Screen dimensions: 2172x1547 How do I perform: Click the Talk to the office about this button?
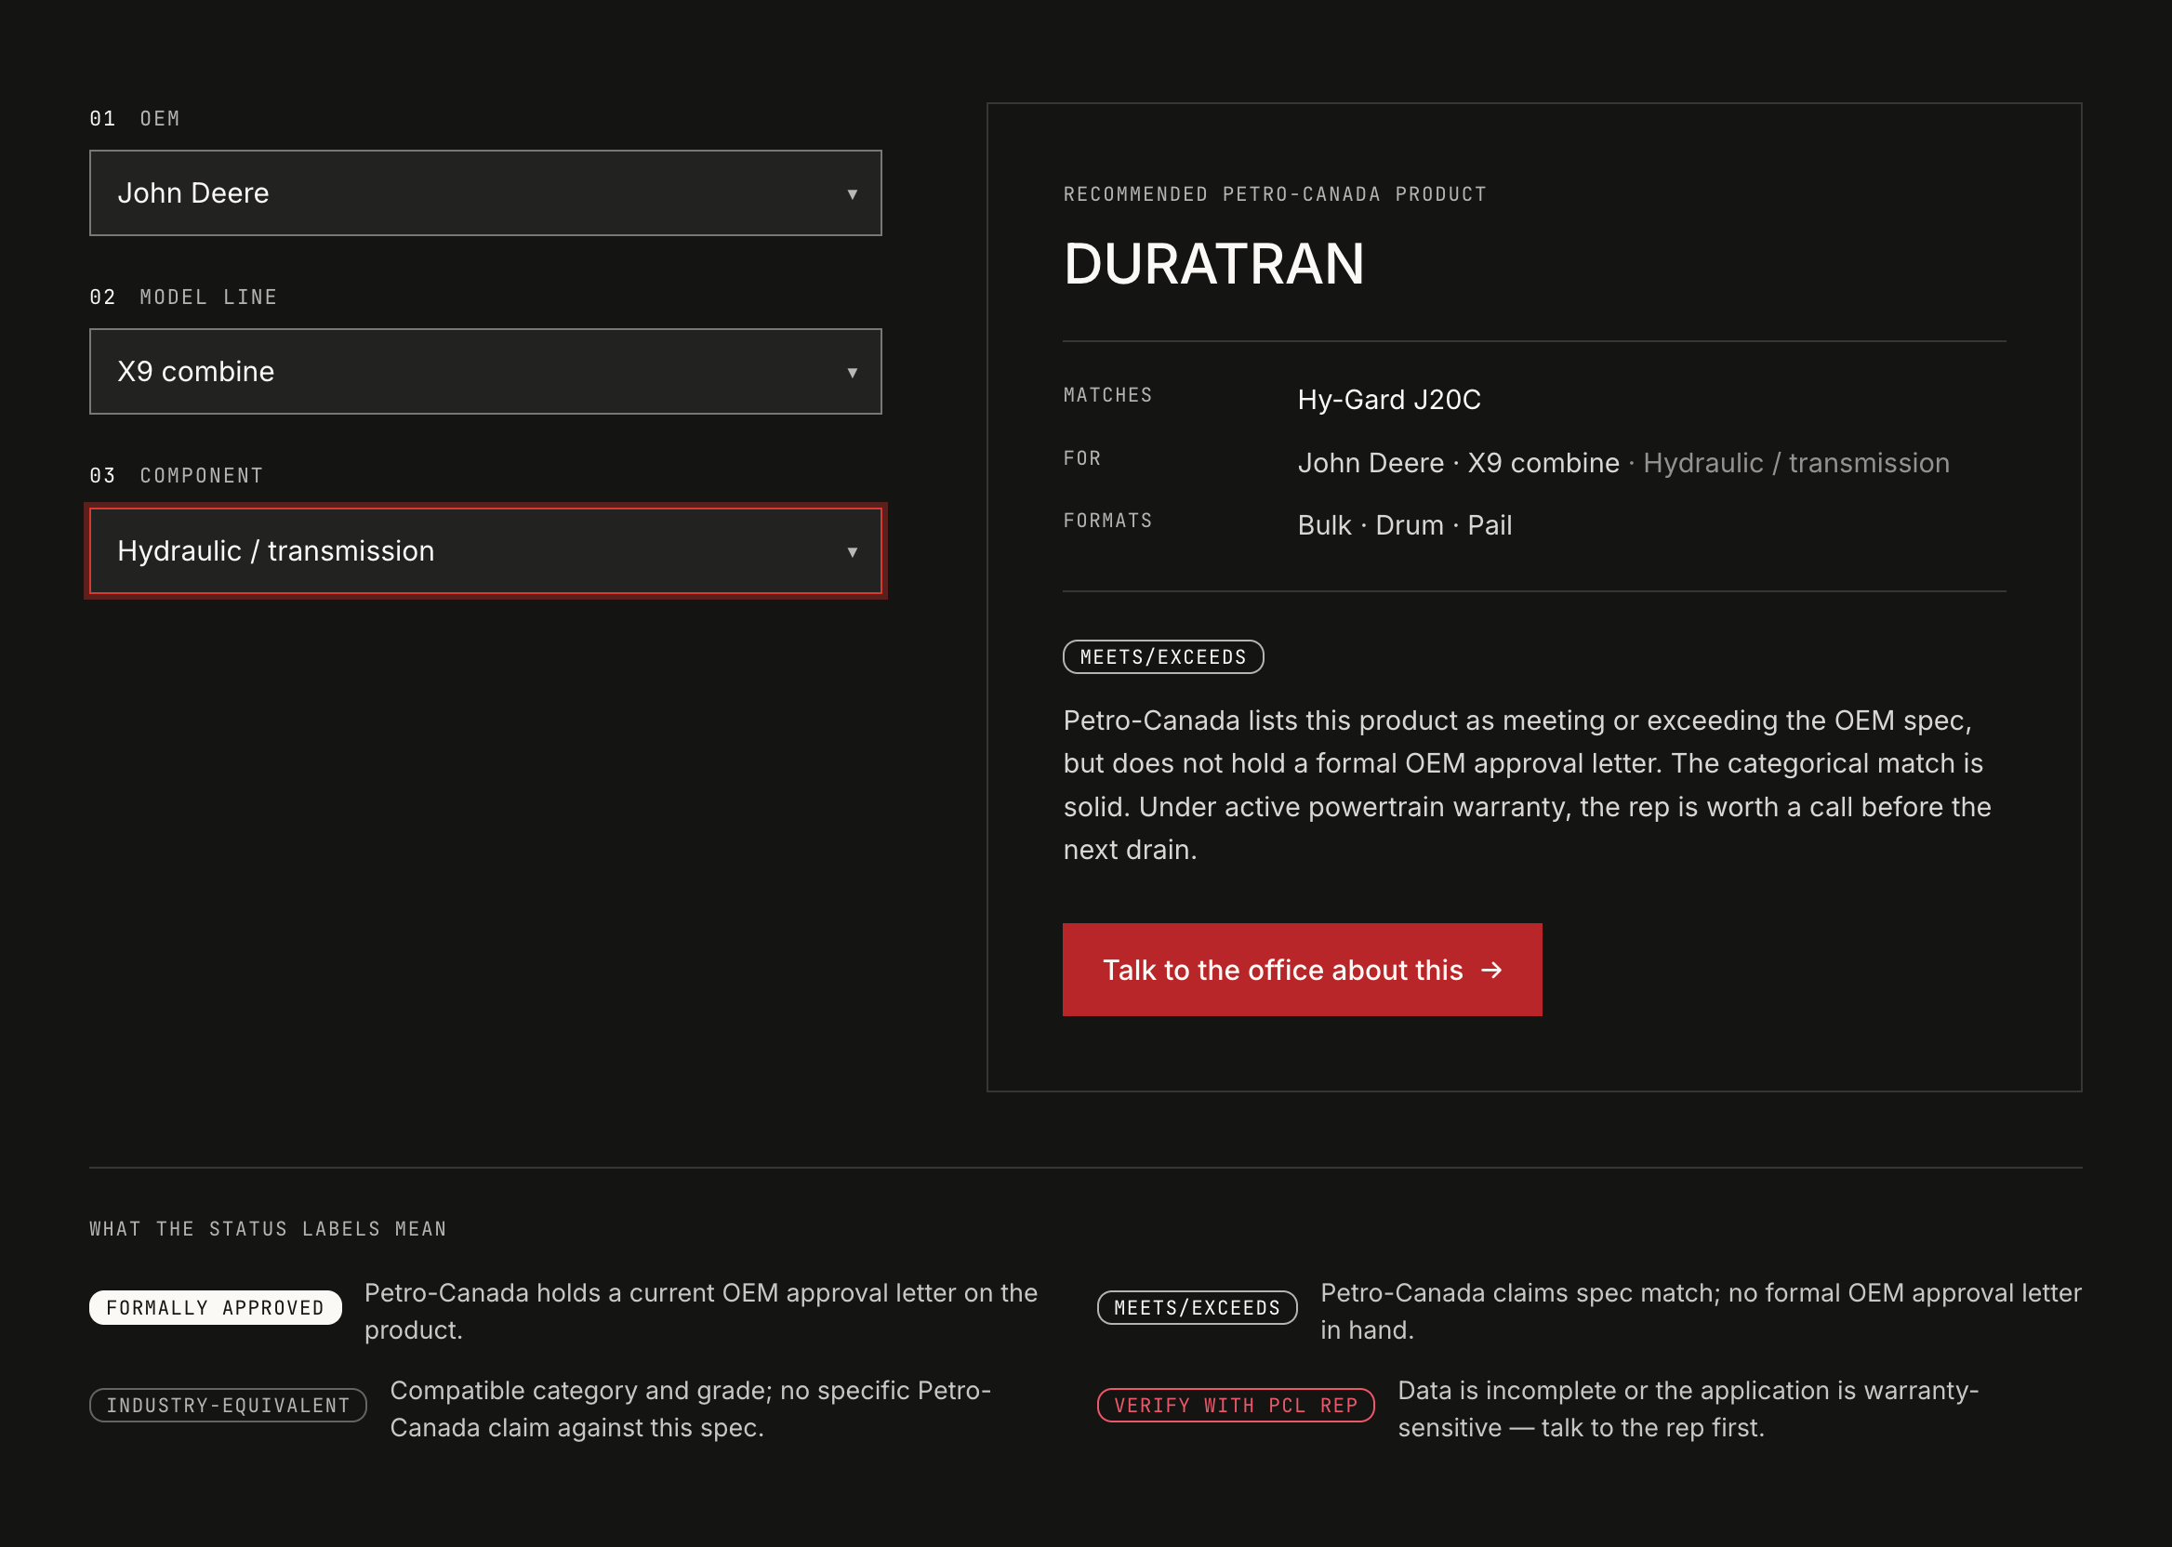tap(1303, 970)
